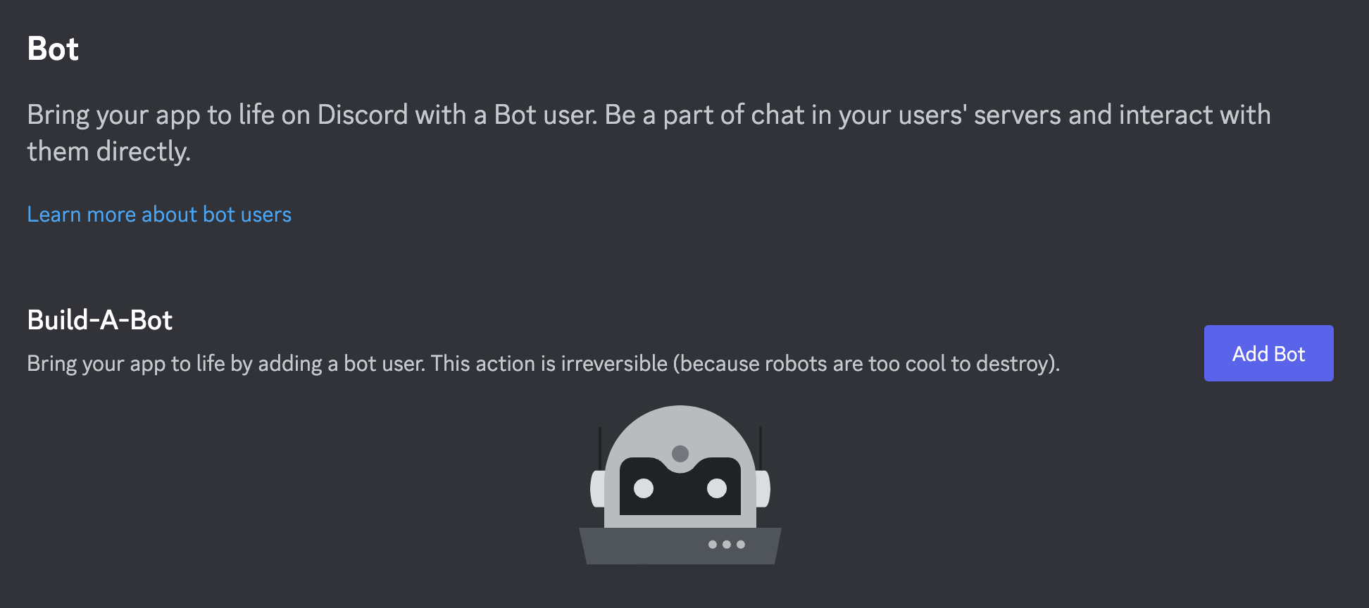Click the Add Bot button
The height and width of the screenshot is (608, 1369).
[1268, 353]
